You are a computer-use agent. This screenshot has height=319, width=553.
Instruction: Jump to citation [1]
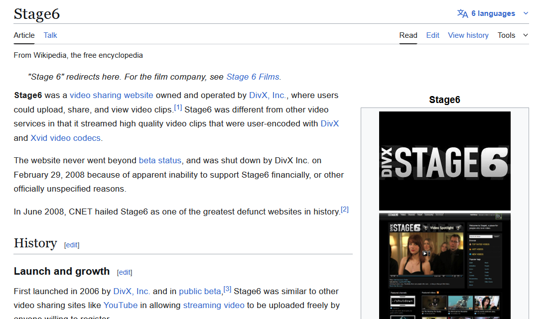(x=178, y=107)
